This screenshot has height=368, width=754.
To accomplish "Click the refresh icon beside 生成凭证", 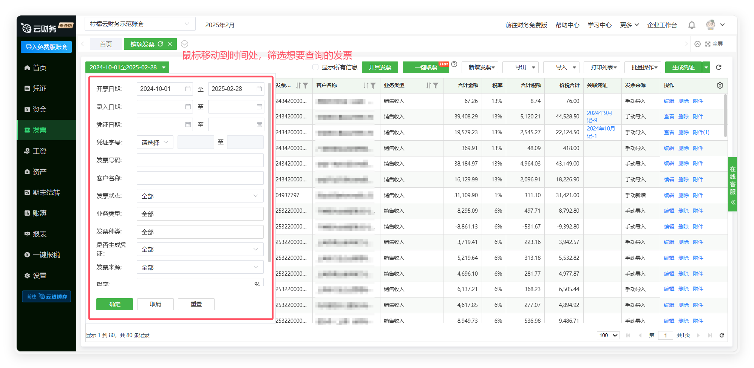I will 718,67.
